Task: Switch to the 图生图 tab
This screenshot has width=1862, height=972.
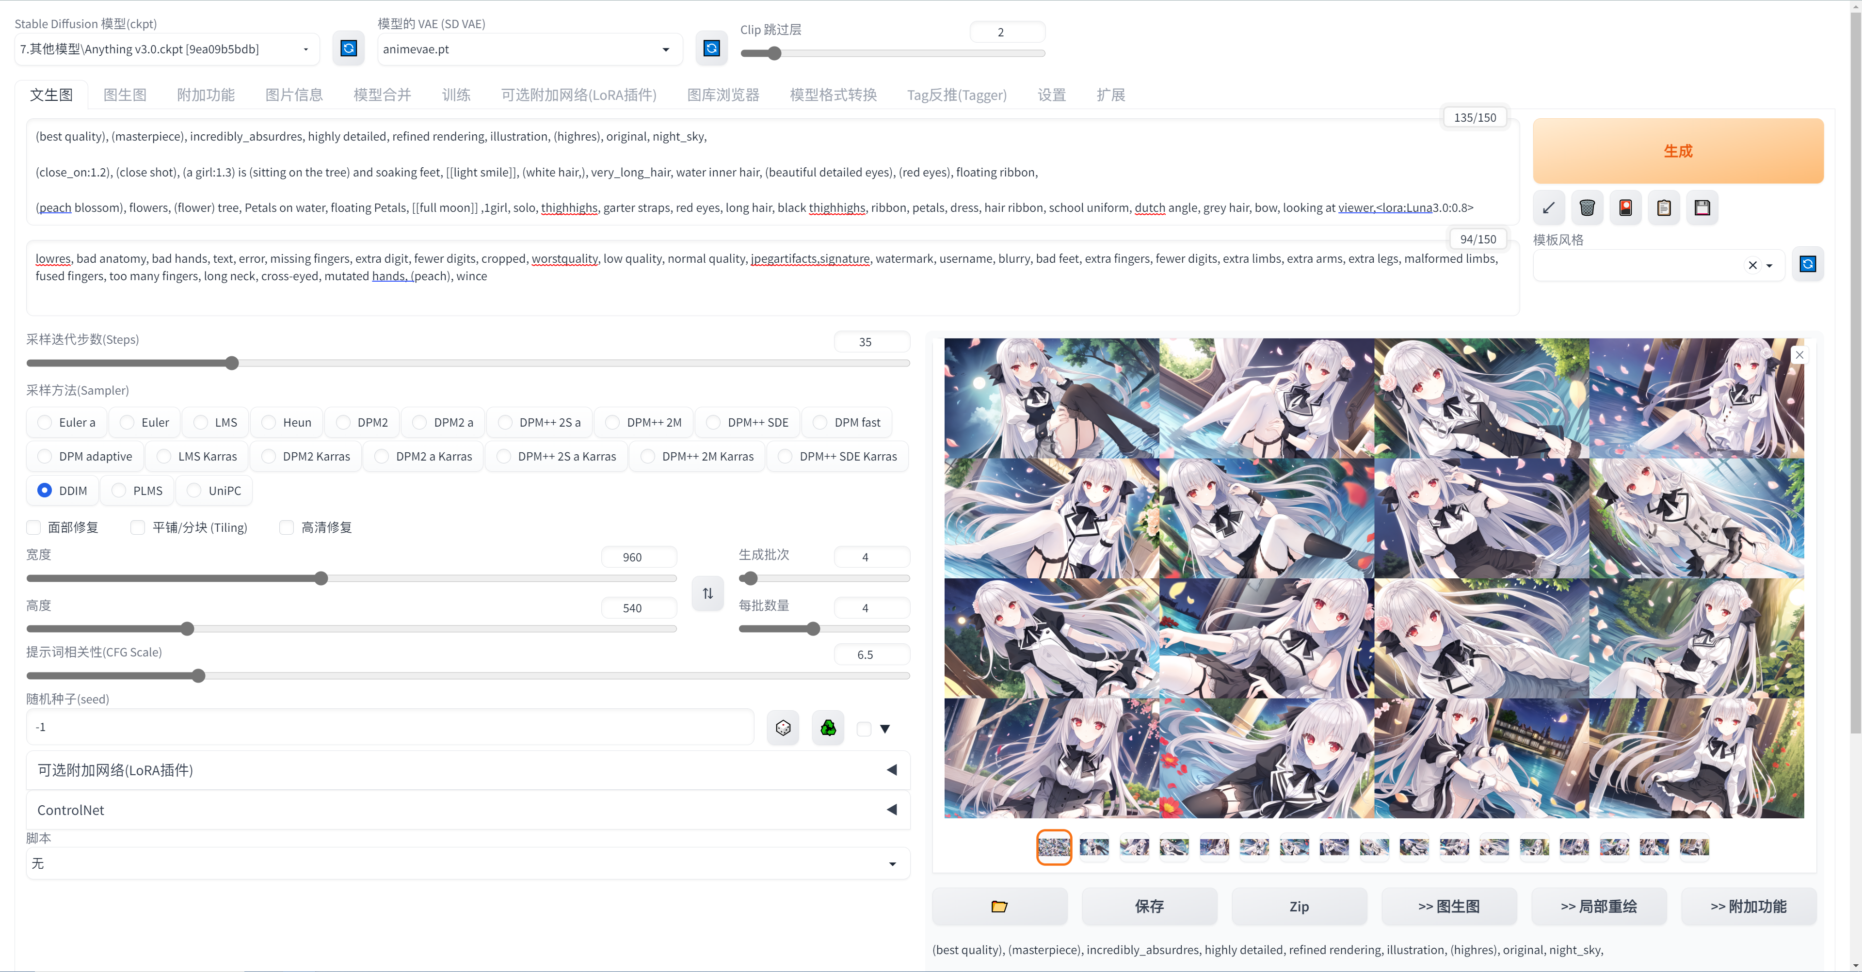Action: point(124,95)
